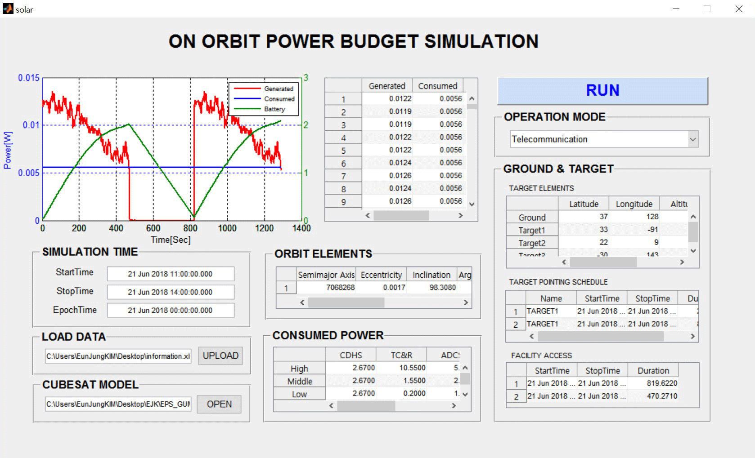This screenshot has width=755, height=458.
Task: Click Middle row TC&R value 1.5500
Action: click(401, 381)
